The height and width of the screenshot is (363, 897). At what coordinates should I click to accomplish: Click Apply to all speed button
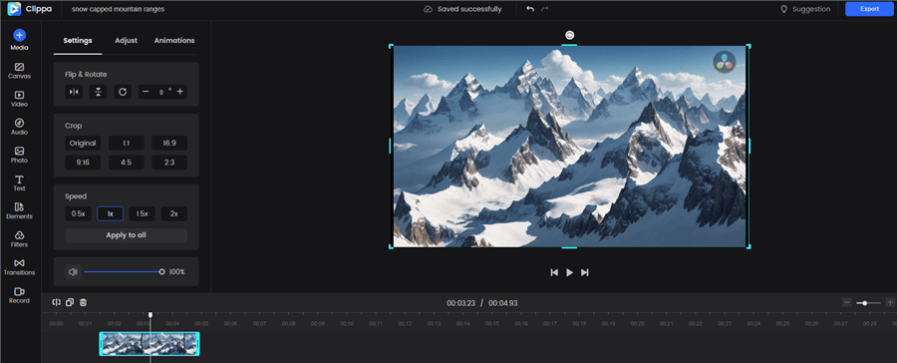[x=126, y=235]
